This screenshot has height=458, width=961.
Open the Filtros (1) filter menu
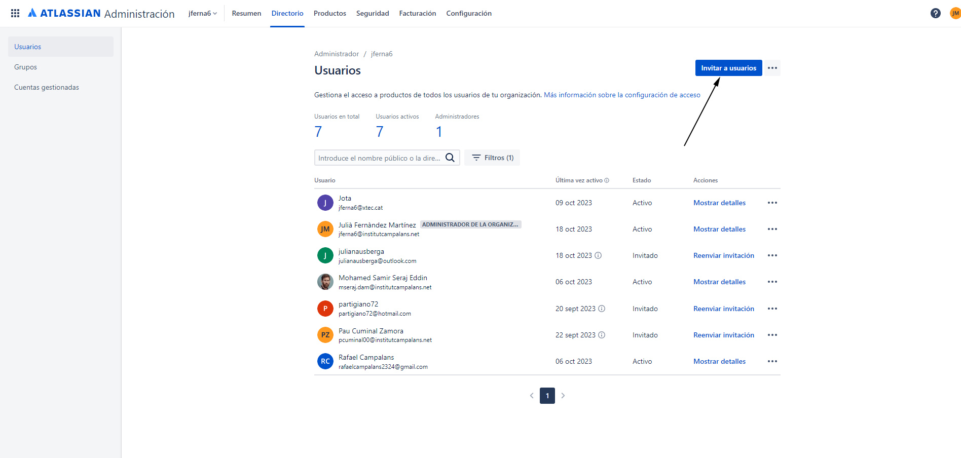coord(492,158)
